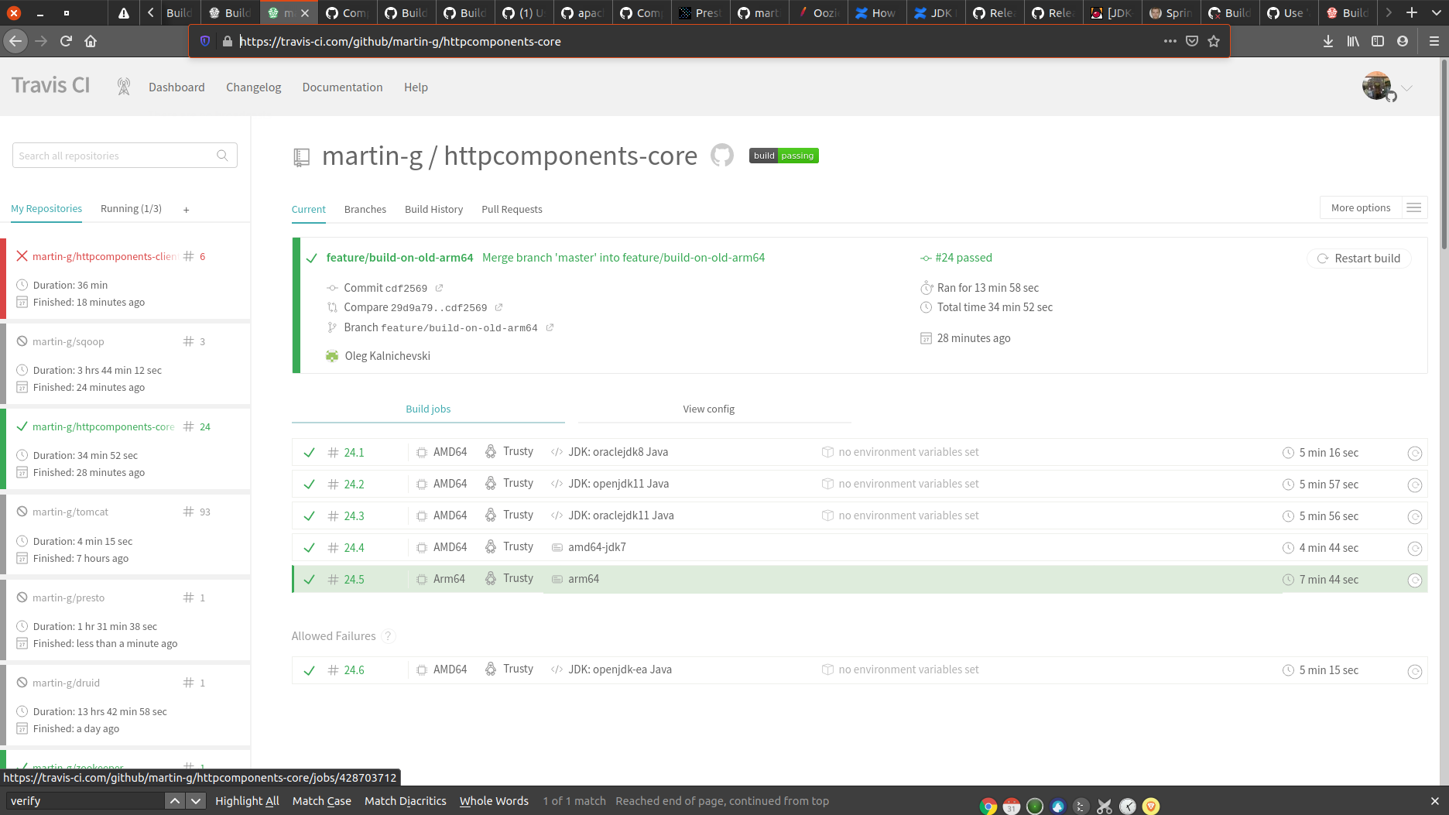This screenshot has height=815, width=1449.
Task: Open the View config tab
Action: (709, 409)
